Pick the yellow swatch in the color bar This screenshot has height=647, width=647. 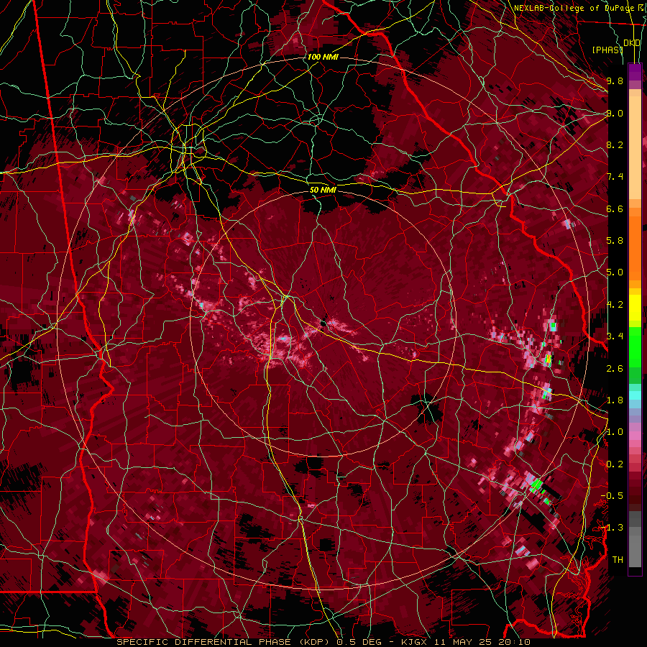(635, 308)
